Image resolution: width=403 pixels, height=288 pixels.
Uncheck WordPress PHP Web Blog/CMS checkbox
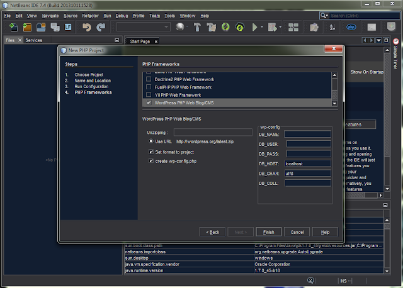(x=149, y=102)
